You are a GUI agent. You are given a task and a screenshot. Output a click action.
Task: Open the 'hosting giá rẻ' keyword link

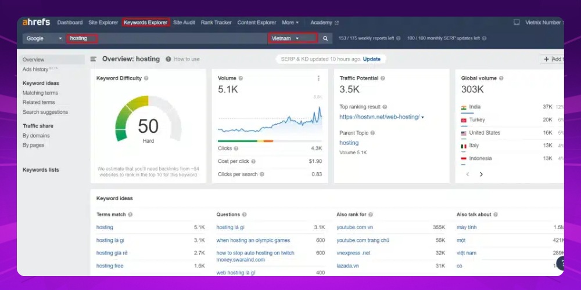[112, 253]
